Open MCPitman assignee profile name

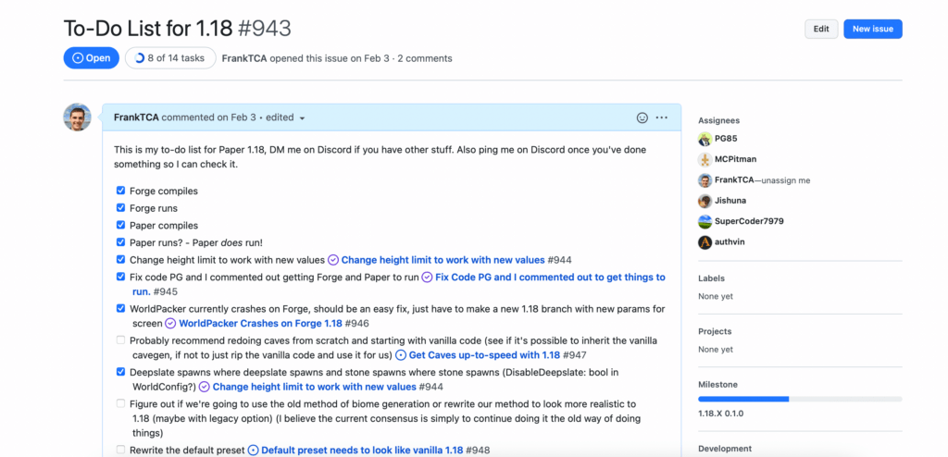[x=735, y=160]
